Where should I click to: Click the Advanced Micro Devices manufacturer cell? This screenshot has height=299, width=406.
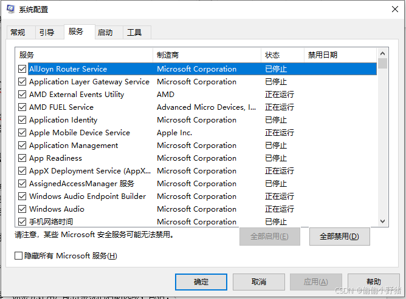pyautogui.click(x=207, y=107)
